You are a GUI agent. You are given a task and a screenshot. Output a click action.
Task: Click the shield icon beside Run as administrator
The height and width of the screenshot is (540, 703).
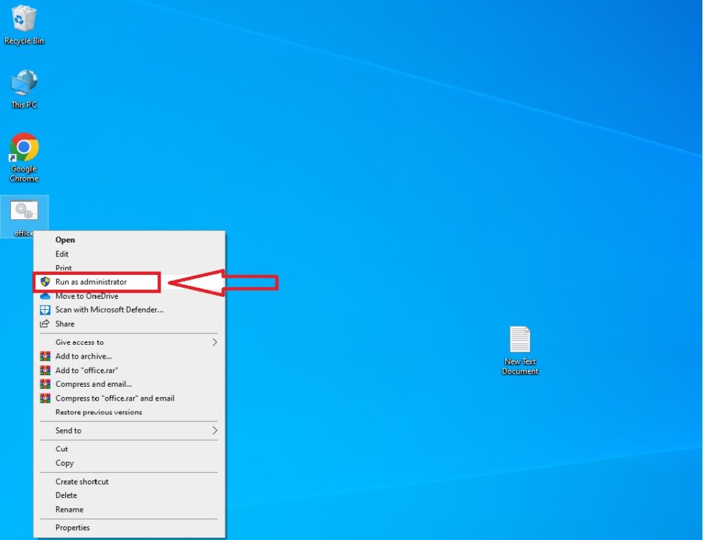click(45, 282)
